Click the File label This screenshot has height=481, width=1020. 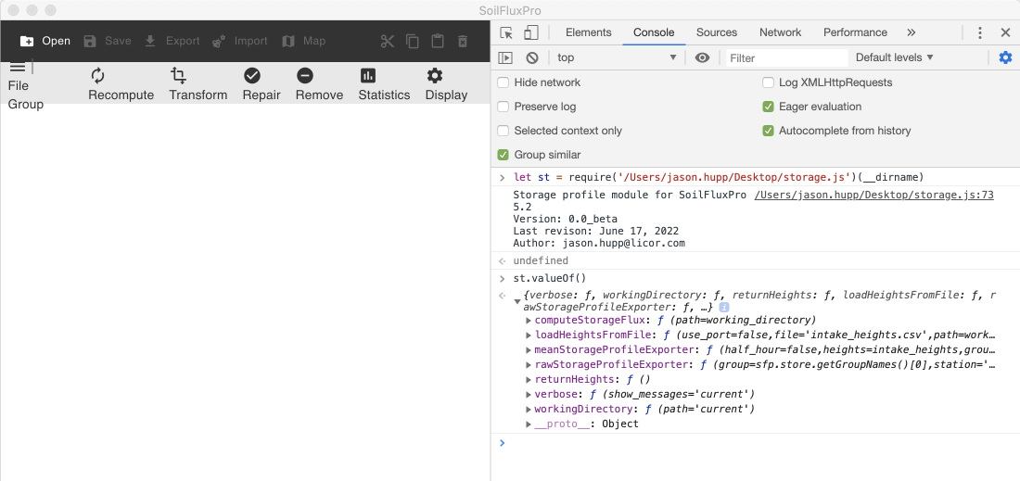pyautogui.click(x=18, y=86)
